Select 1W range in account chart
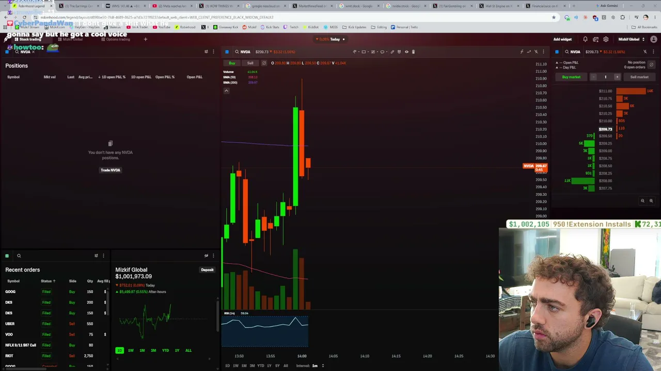The image size is (661, 371). tap(131, 350)
